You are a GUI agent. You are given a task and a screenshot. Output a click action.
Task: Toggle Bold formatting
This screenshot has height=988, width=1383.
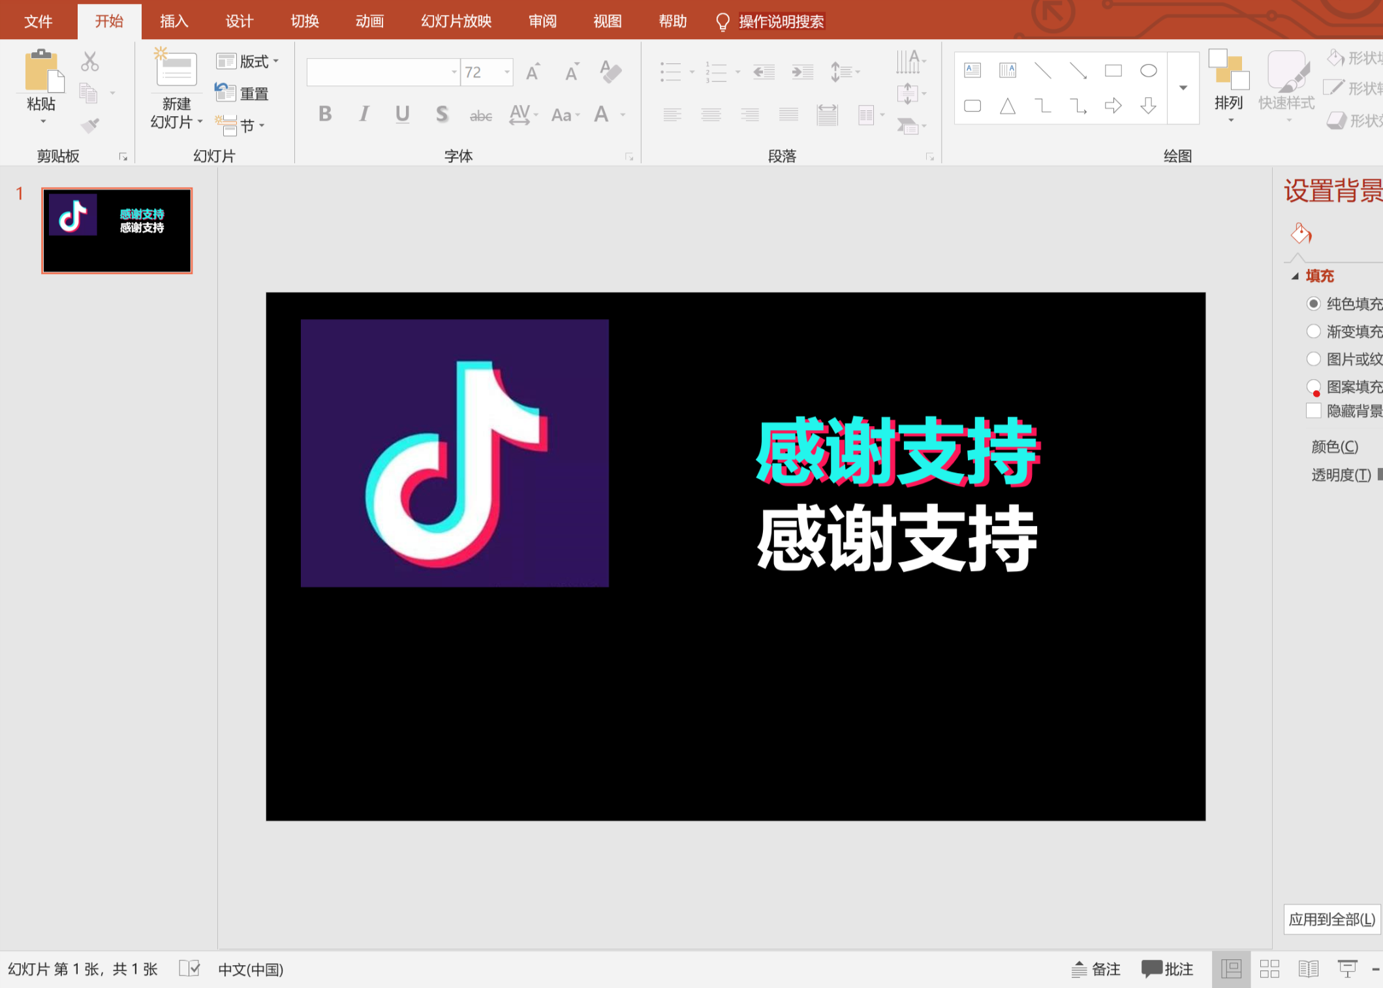(x=325, y=115)
